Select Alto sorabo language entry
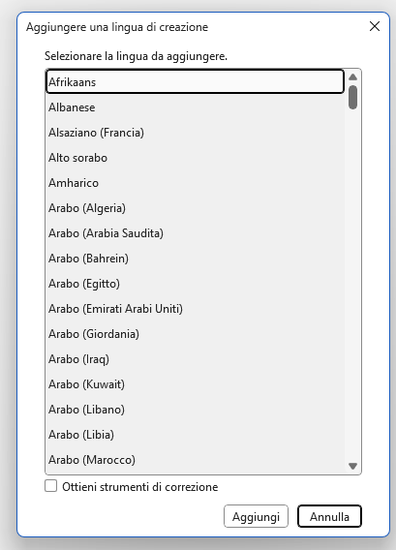Viewport: 396px width, 550px height. point(195,158)
